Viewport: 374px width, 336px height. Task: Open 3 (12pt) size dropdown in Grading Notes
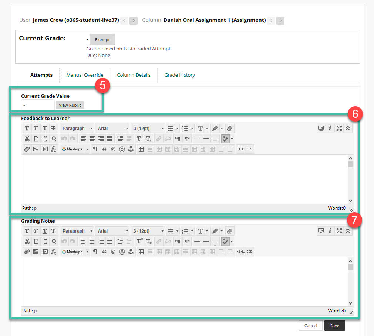click(148, 231)
